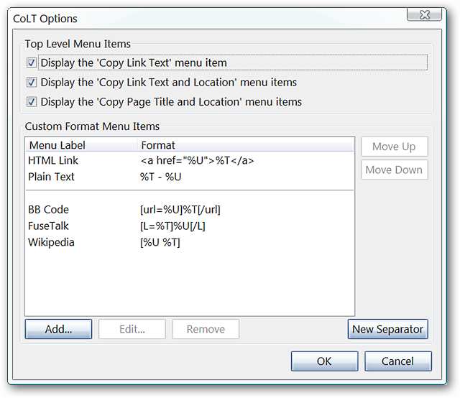Click the Remove button
The width and height of the screenshot is (460, 398).
point(206,329)
